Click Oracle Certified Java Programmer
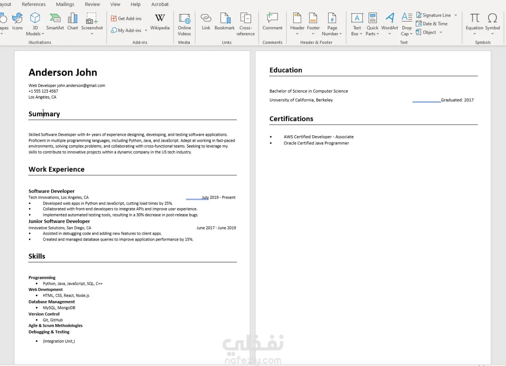The height and width of the screenshot is (366, 506). 316,143
